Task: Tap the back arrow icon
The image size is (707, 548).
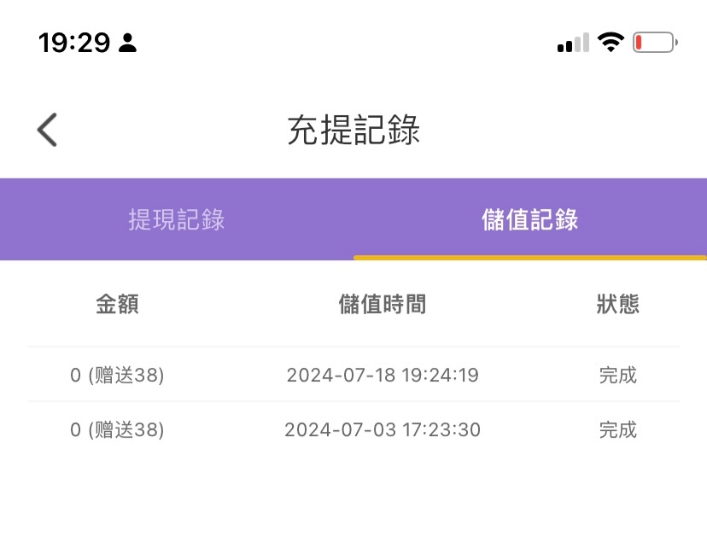Action: point(47,130)
